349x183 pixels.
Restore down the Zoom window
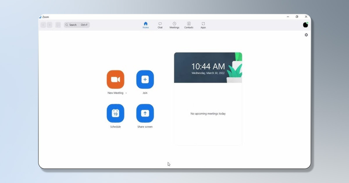point(297,17)
